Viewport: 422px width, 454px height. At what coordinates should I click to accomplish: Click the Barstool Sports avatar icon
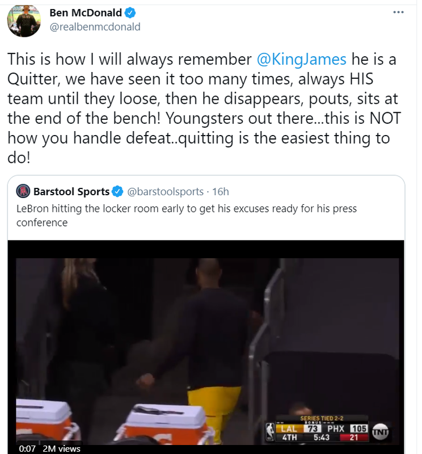(x=23, y=191)
